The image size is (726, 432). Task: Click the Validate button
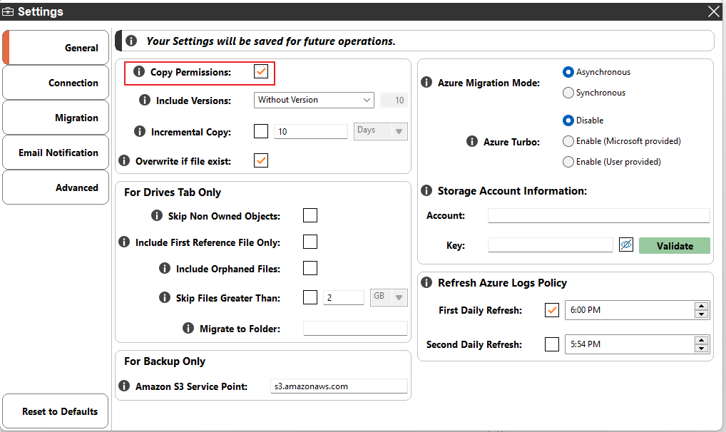click(x=674, y=245)
